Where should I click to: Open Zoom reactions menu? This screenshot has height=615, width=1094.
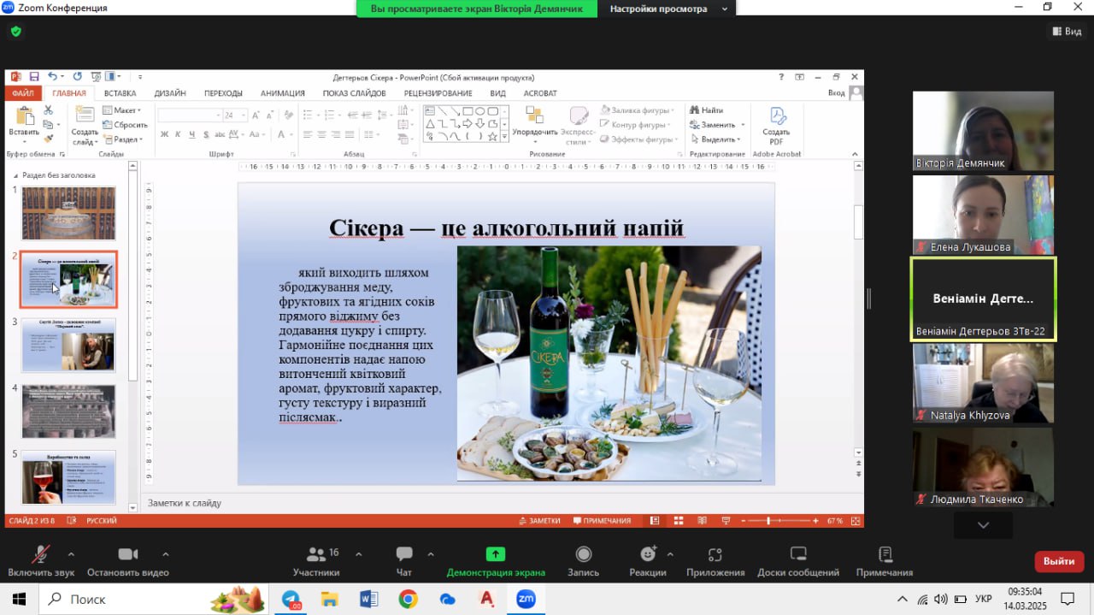pos(648,560)
